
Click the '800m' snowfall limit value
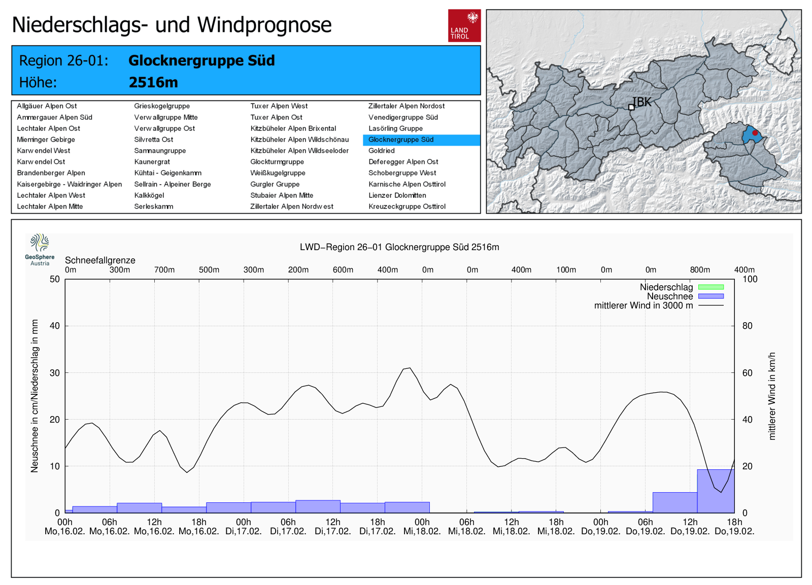700,270
